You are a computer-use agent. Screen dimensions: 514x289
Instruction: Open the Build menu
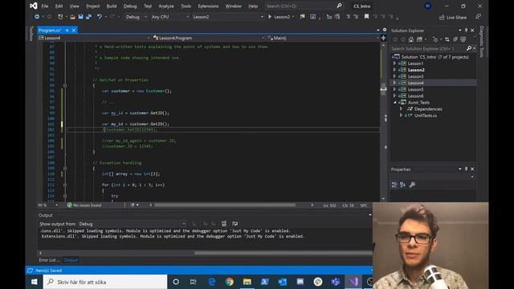[112, 6]
